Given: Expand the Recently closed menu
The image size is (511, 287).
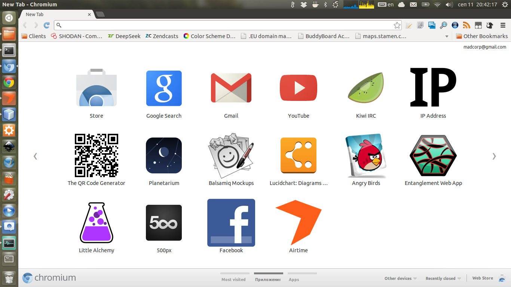Looking at the screenshot, I should 443,278.
